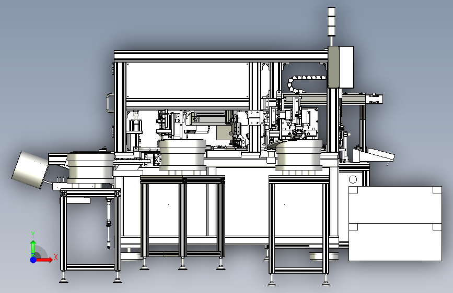Select the leftmost vibratory bowl feeder
The height and width of the screenshot is (293, 453).
91,168
